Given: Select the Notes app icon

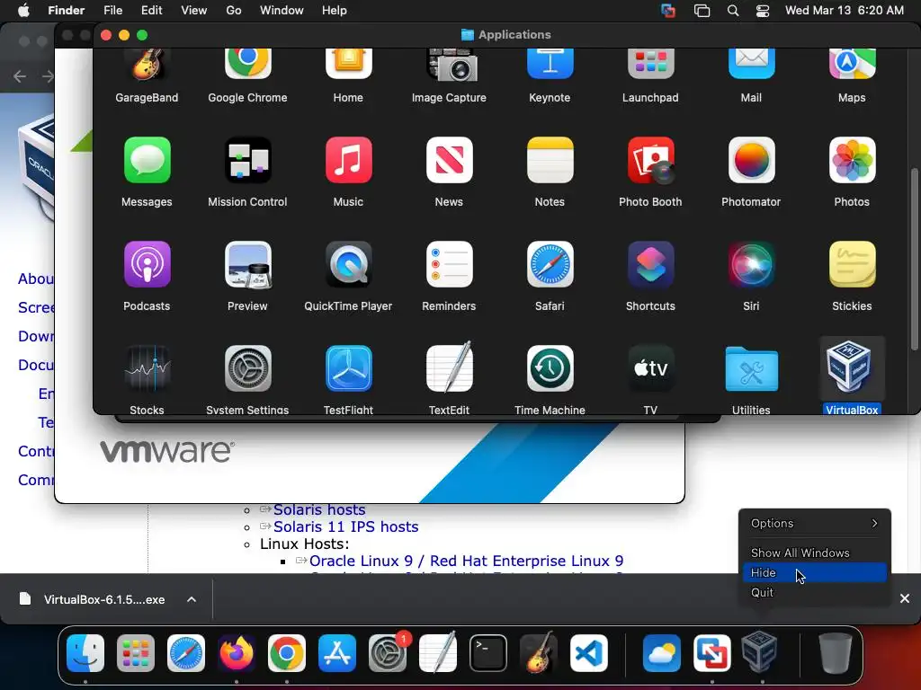Looking at the screenshot, I should point(550,160).
